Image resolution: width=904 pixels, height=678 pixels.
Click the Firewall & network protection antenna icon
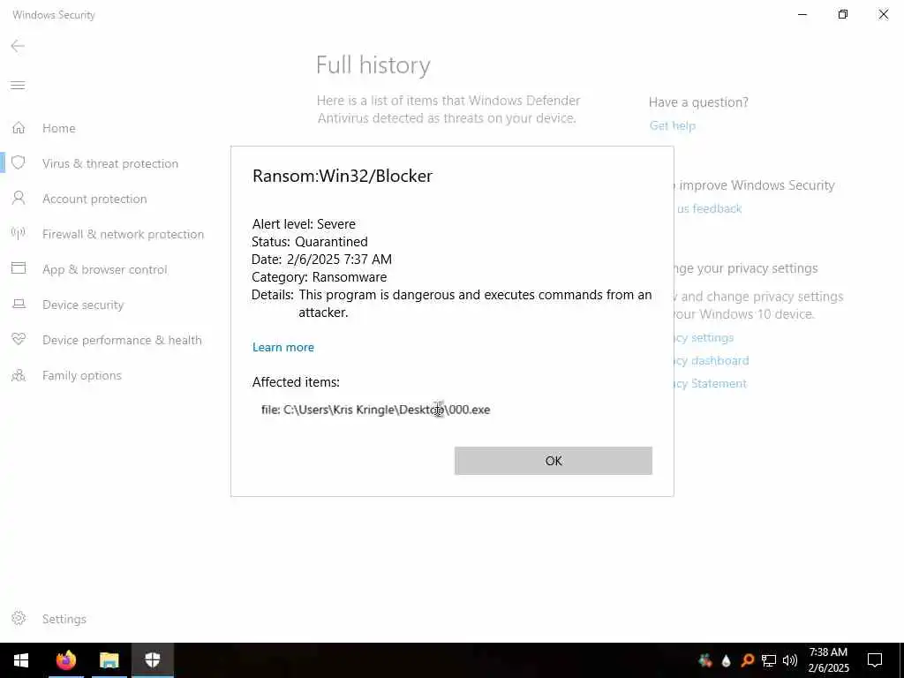pos(19,233)
